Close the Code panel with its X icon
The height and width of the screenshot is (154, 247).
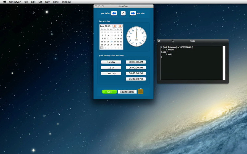click(159, 41)
